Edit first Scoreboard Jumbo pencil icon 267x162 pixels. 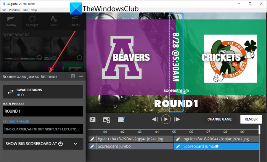[x=92, y=146]
